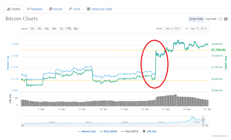This screenshot has height=140, width=231.
Task: Set zoom to YTD
Action: coord(69,29)
